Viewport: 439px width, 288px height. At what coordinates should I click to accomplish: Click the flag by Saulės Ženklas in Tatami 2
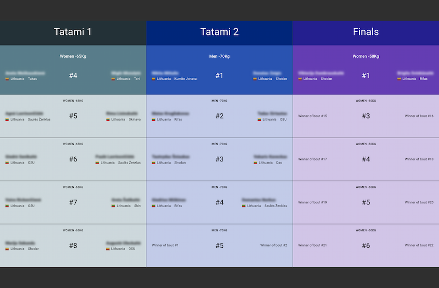tap(244, 206)
